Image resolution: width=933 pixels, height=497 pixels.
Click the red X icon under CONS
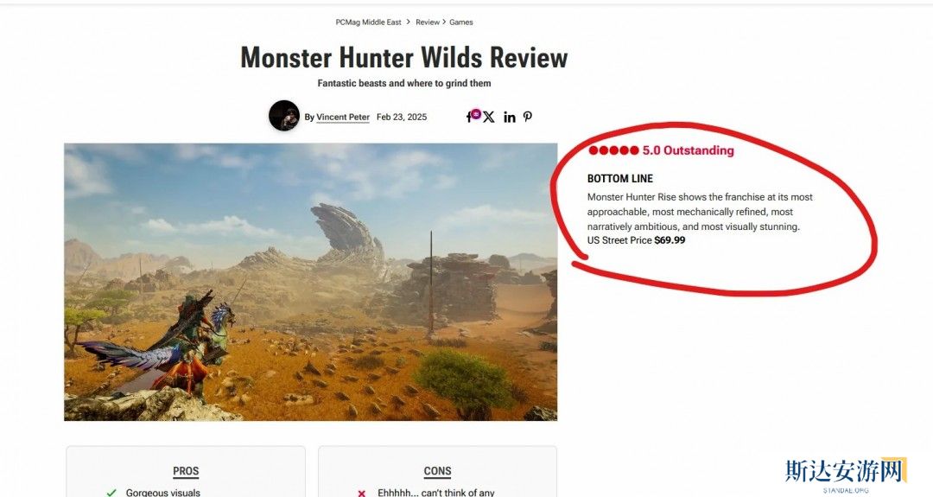[x=361, y=494]
